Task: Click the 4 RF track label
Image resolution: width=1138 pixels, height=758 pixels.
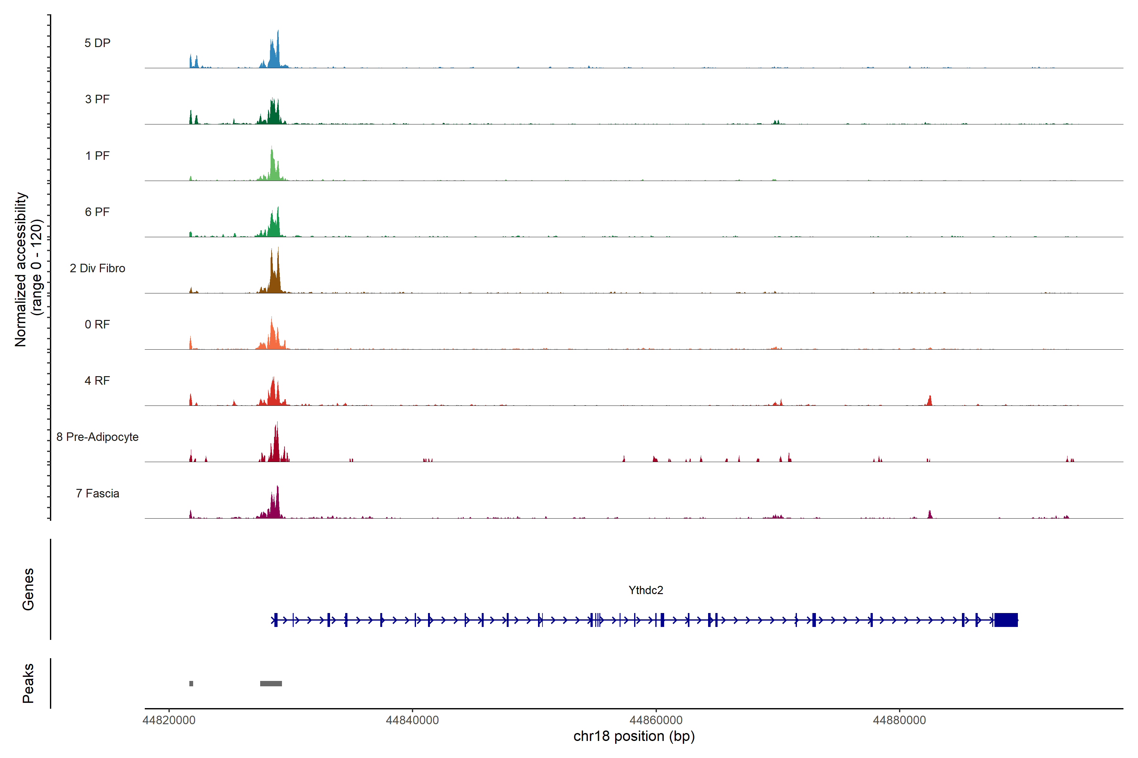Action: click(x=97, y=381)
